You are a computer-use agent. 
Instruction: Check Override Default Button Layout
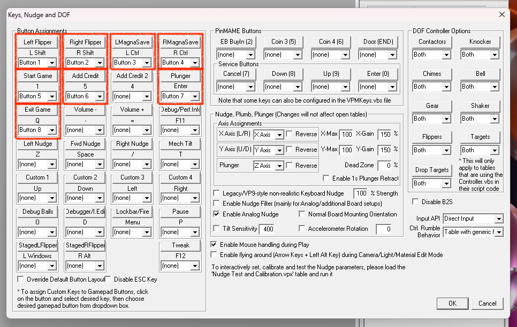pos(21,279)
